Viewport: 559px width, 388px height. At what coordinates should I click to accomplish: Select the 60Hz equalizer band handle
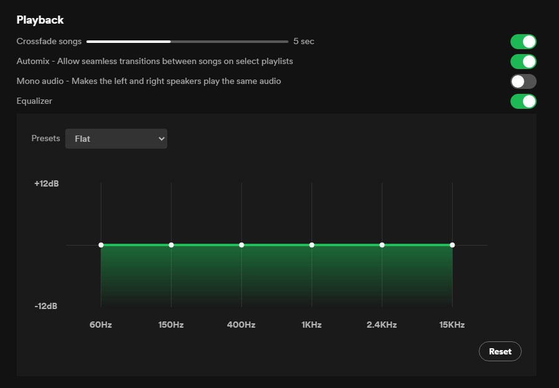pos(101,245)
